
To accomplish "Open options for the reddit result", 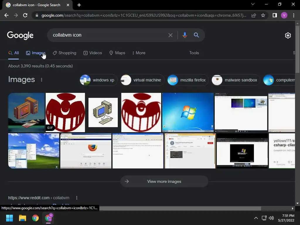I will coord(77,198).
